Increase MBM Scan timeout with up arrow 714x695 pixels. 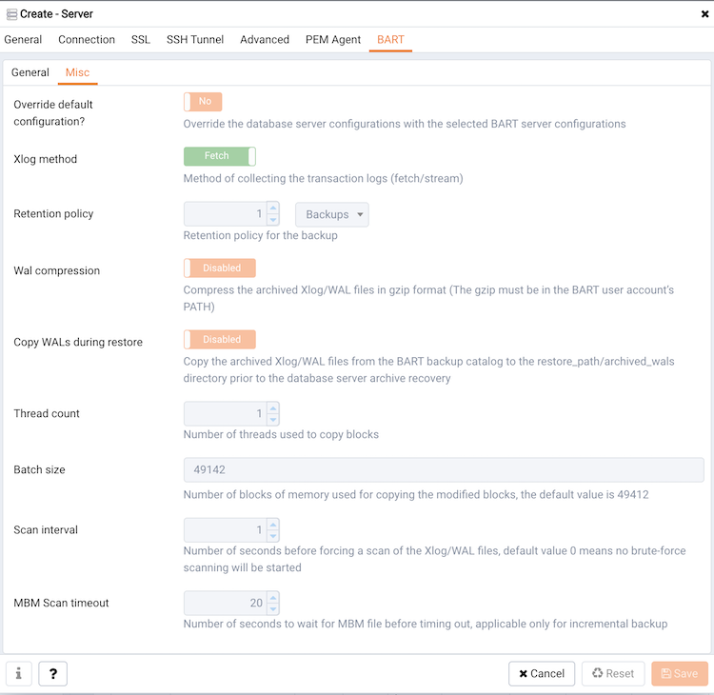(x=273, y=597)
